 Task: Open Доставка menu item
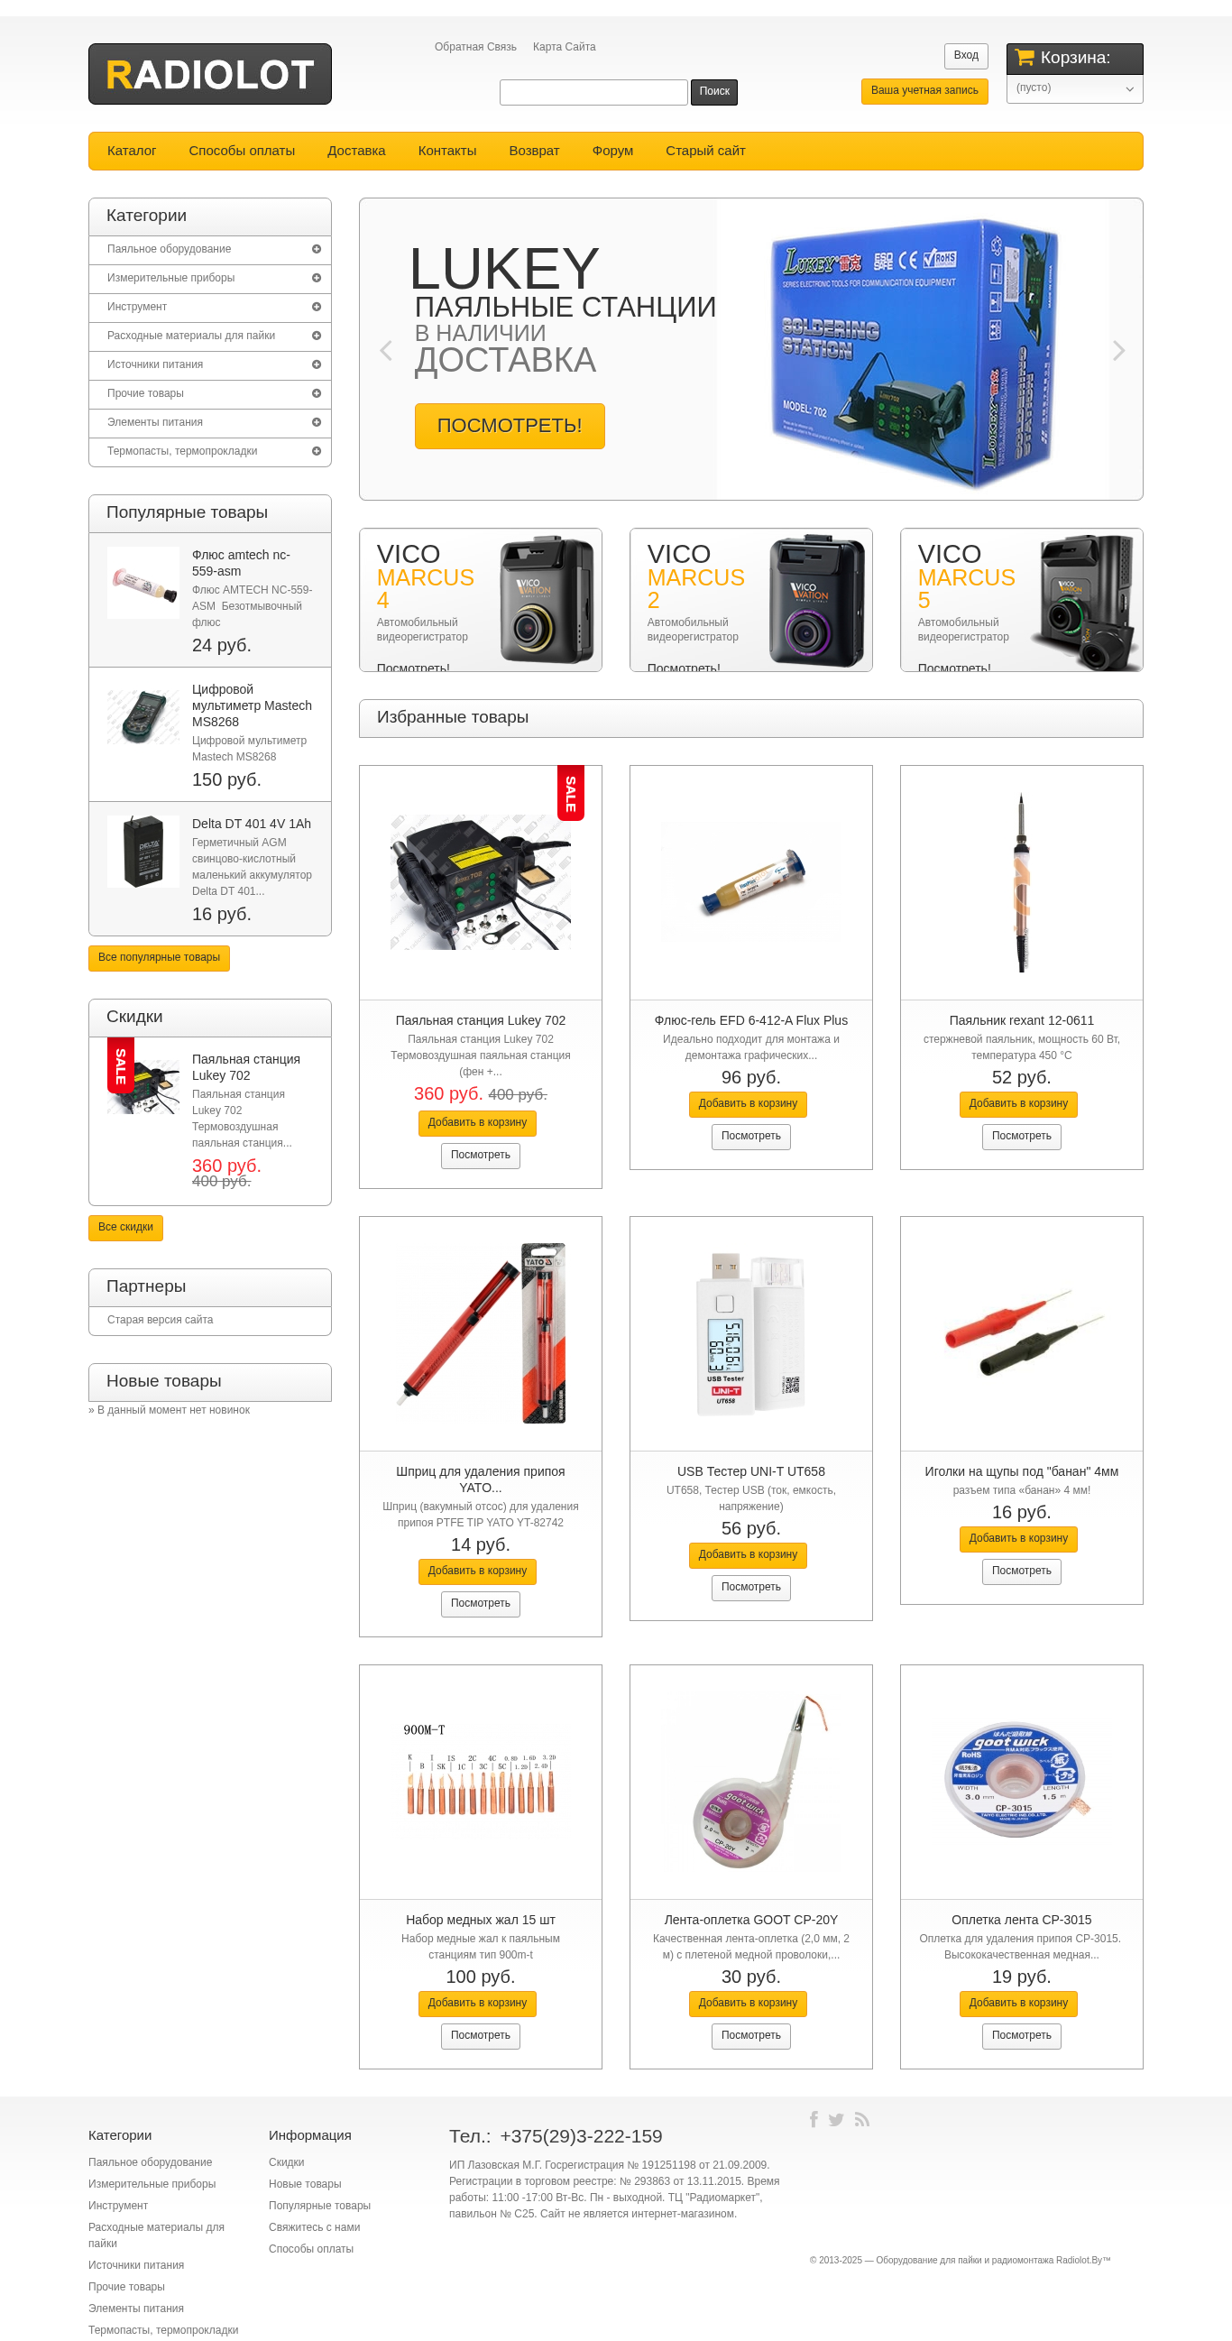356,151
